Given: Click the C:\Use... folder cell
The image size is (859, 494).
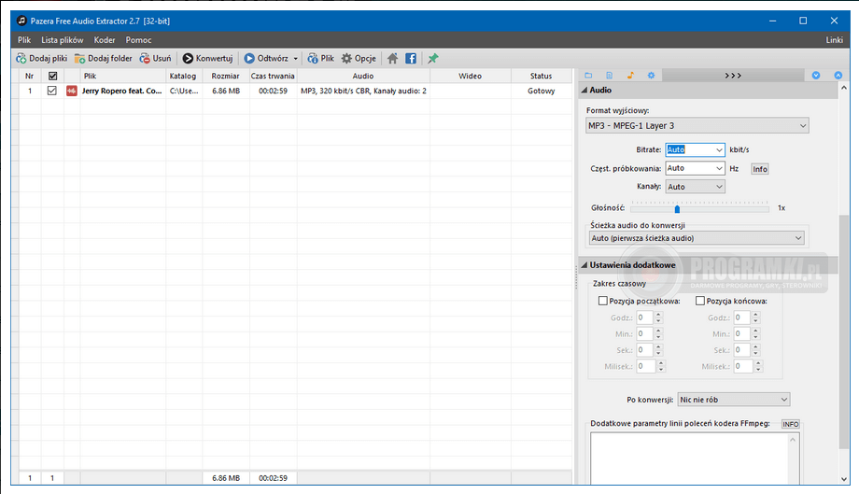Looking at the screenshot, I should 184,91.
